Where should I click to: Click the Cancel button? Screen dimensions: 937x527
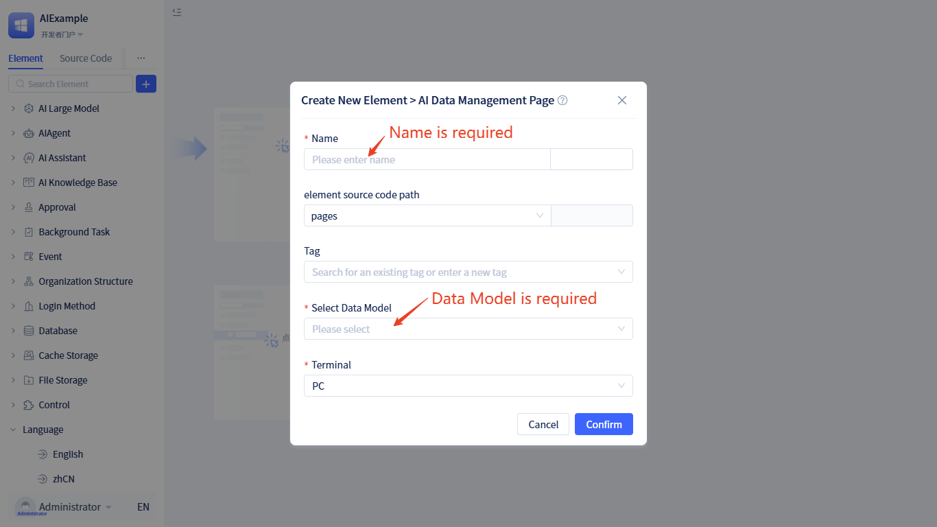click(543, 424)
